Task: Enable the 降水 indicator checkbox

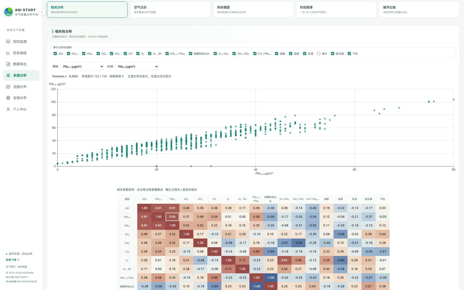Action: [319, 54]
